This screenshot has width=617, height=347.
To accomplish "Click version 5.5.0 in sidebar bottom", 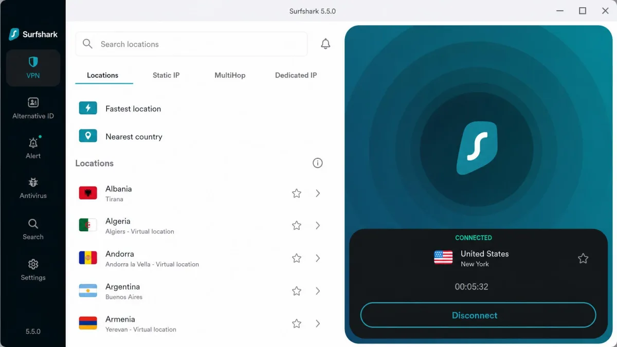I will click(33, 332).
